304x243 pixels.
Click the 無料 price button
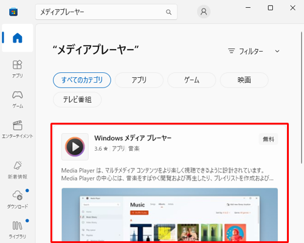click(268, 139)
